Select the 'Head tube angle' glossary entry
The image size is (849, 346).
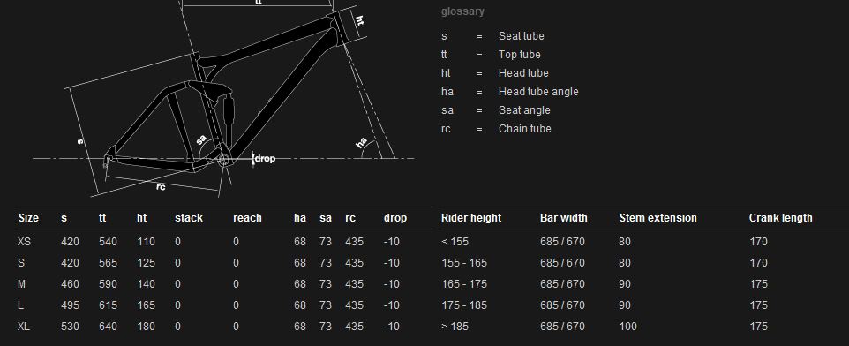(x=538, y=92)
